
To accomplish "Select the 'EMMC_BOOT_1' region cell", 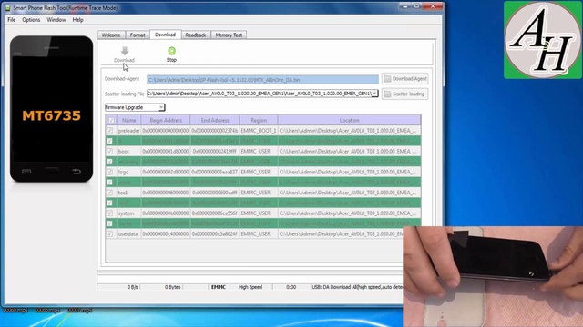I will (259, 131).
